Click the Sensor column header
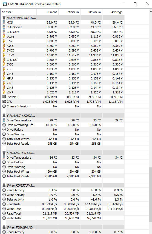 [19, 12]
